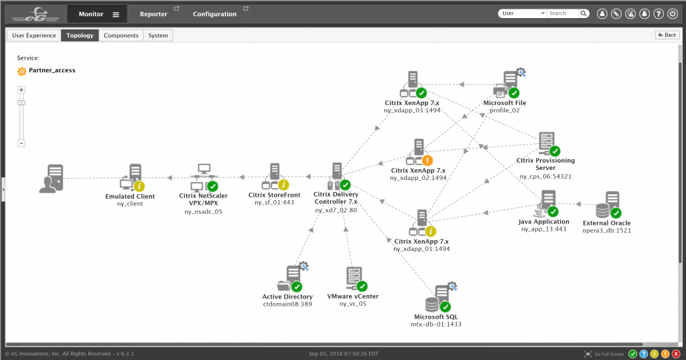Open Configuration in new window icon
The image size is (686, 360).
point(246,8)
